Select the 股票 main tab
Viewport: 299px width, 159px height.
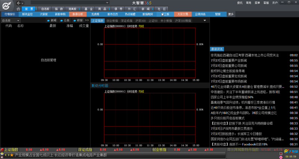[x=29, y=9]
